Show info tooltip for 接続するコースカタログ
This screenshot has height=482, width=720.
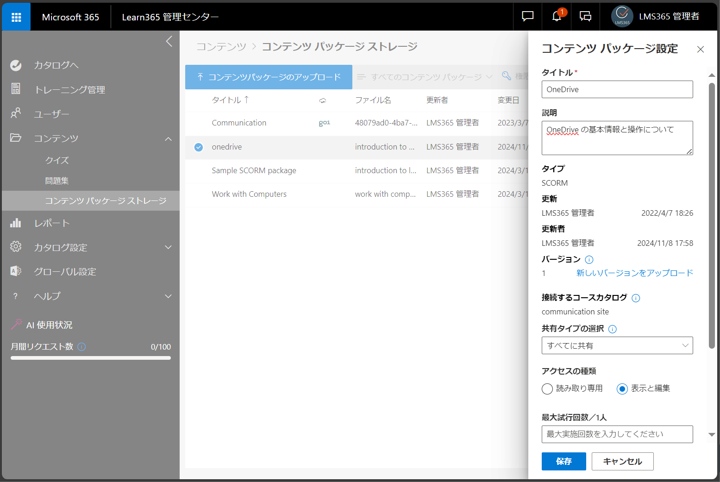click(636, 298)
